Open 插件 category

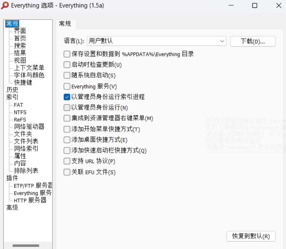(x=12, y=178)
